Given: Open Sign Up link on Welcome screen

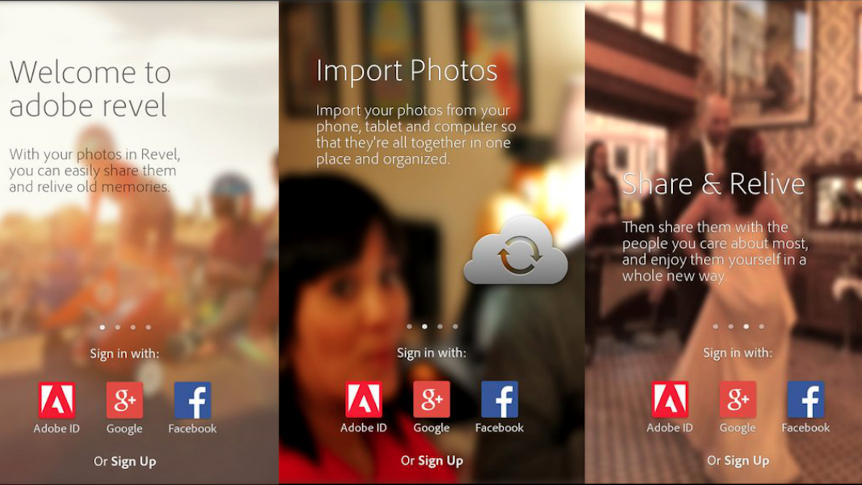Looking at the screenshot, I should pyautogui.click(x=134, y=461).
